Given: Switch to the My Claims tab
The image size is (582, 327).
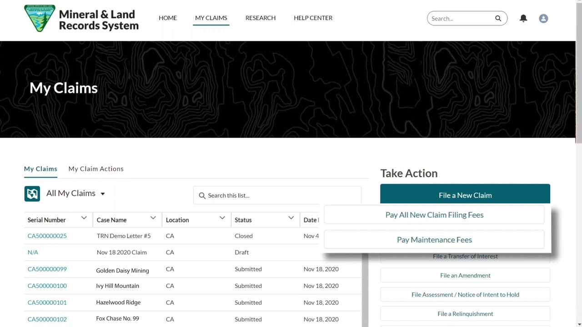Looking at the screenshot, I should click(40, 168).
